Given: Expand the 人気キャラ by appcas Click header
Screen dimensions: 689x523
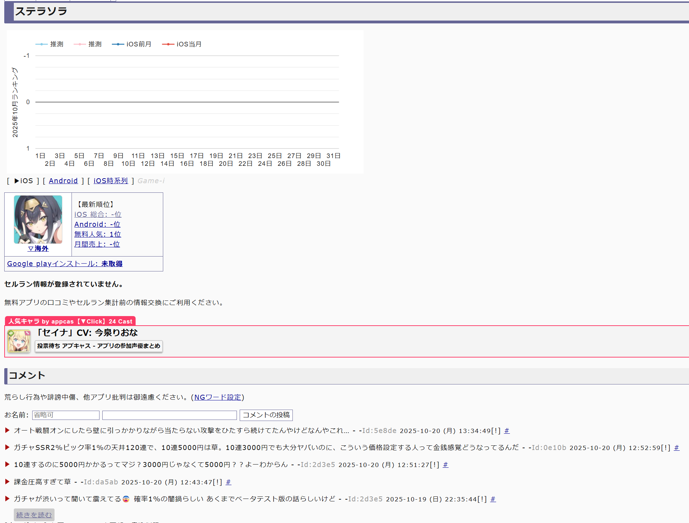Looking at the screenshot, I should [70, 321].
